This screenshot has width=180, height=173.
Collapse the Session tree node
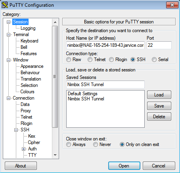pos(8,22)
